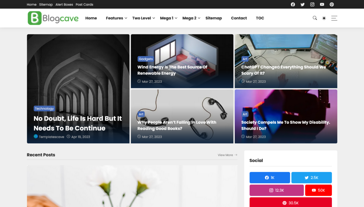Click Sitemap link in top bar
This screenshot has height=207, width=364.
click(46, 4)
